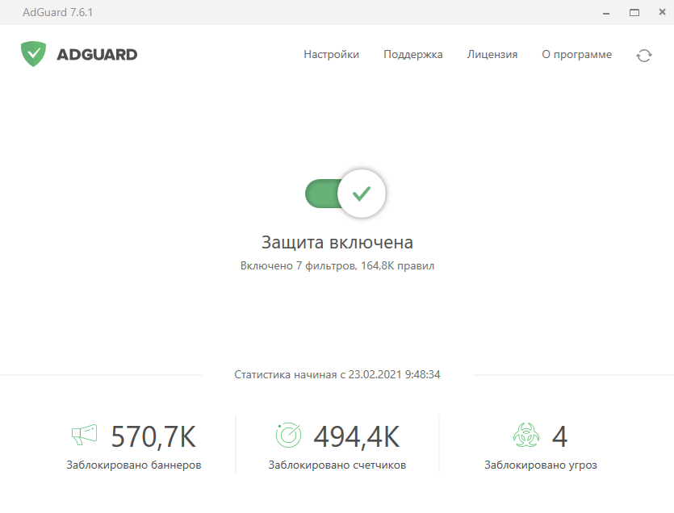Go to the Лицензия page
Screen dimensions: 674x513
click(x=492, y=55)
